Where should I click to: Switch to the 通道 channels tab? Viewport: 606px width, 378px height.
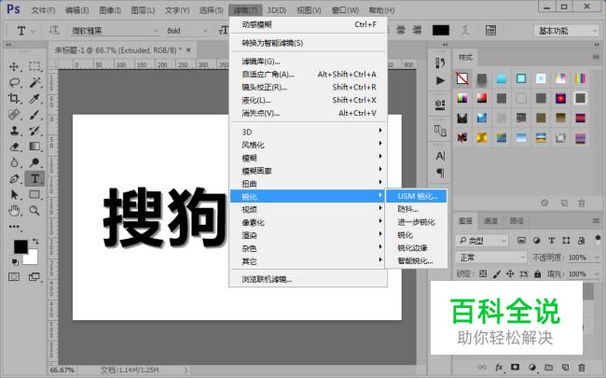click(x=490, y=221)
